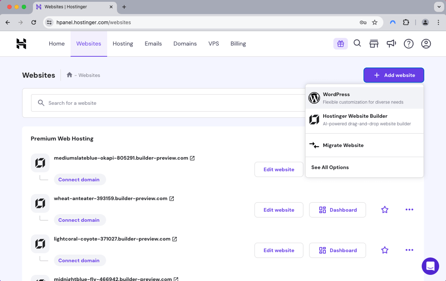
Task: Bookmark this page with the star
Action: pyautogui.click(x=375, y=23)
